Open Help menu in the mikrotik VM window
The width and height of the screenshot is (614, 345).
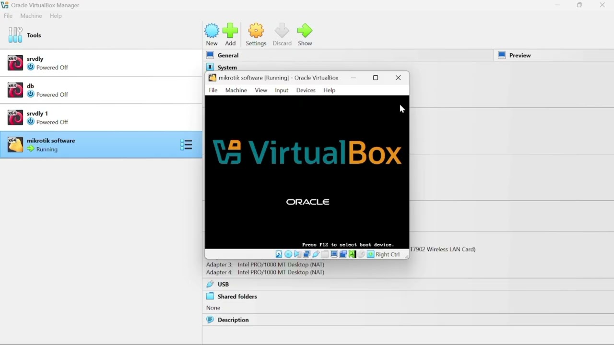click(329, 90)
